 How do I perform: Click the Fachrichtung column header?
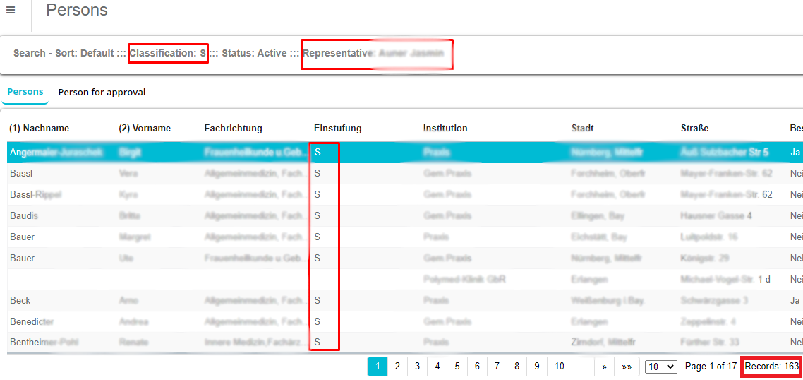click(233, 129)
